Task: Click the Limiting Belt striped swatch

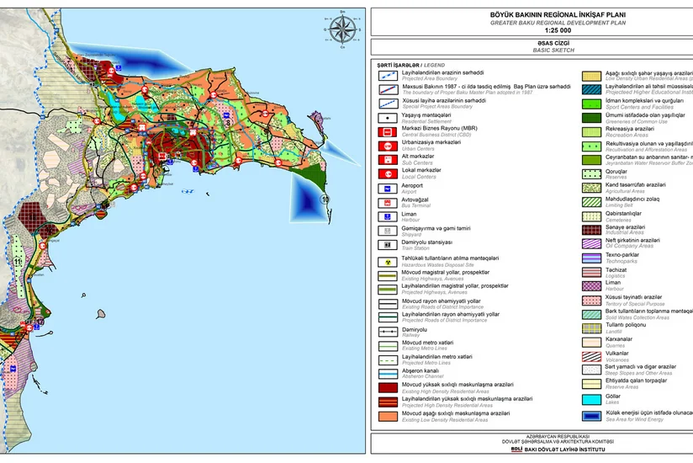Action: (591, 202)
